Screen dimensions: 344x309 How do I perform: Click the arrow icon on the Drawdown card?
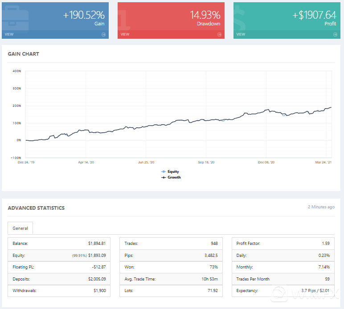(x=219, y=34)
